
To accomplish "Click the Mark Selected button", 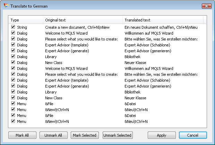I will click(85, 135).
